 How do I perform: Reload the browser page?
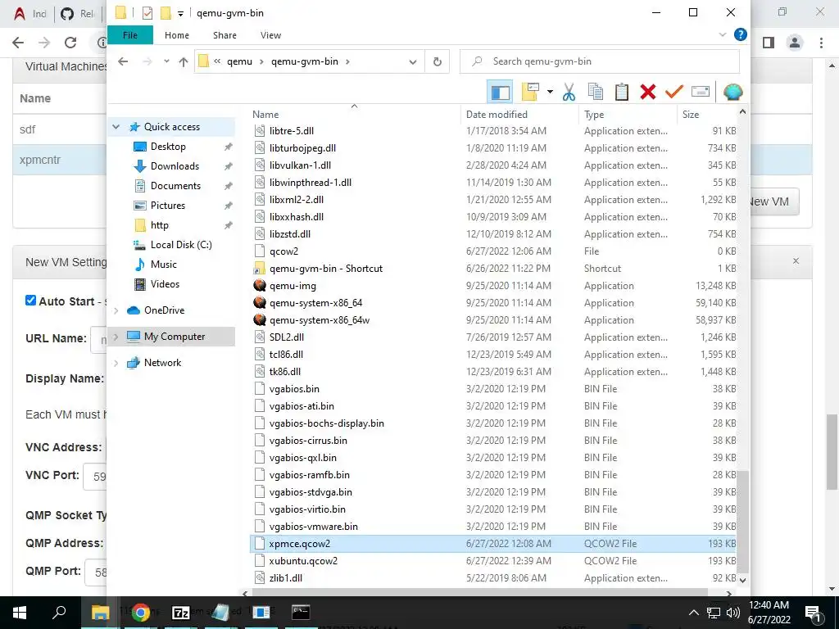(x=70, y=43)
